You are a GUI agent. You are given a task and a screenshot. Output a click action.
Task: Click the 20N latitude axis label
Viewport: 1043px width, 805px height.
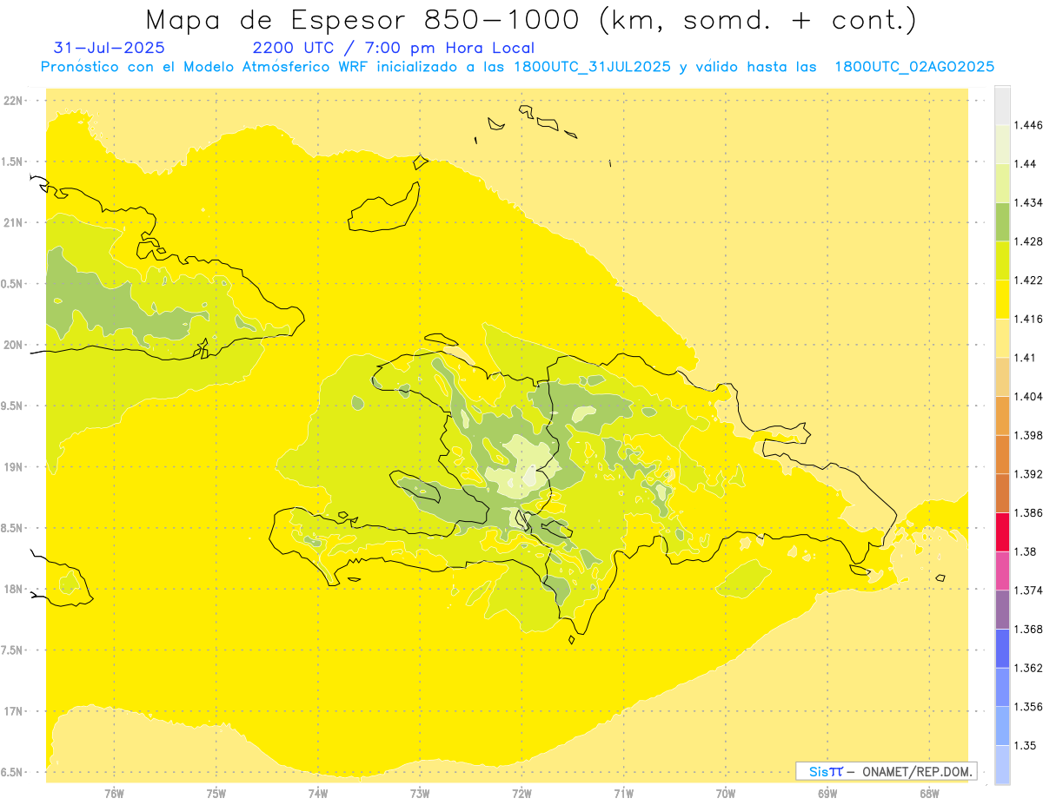13,345
